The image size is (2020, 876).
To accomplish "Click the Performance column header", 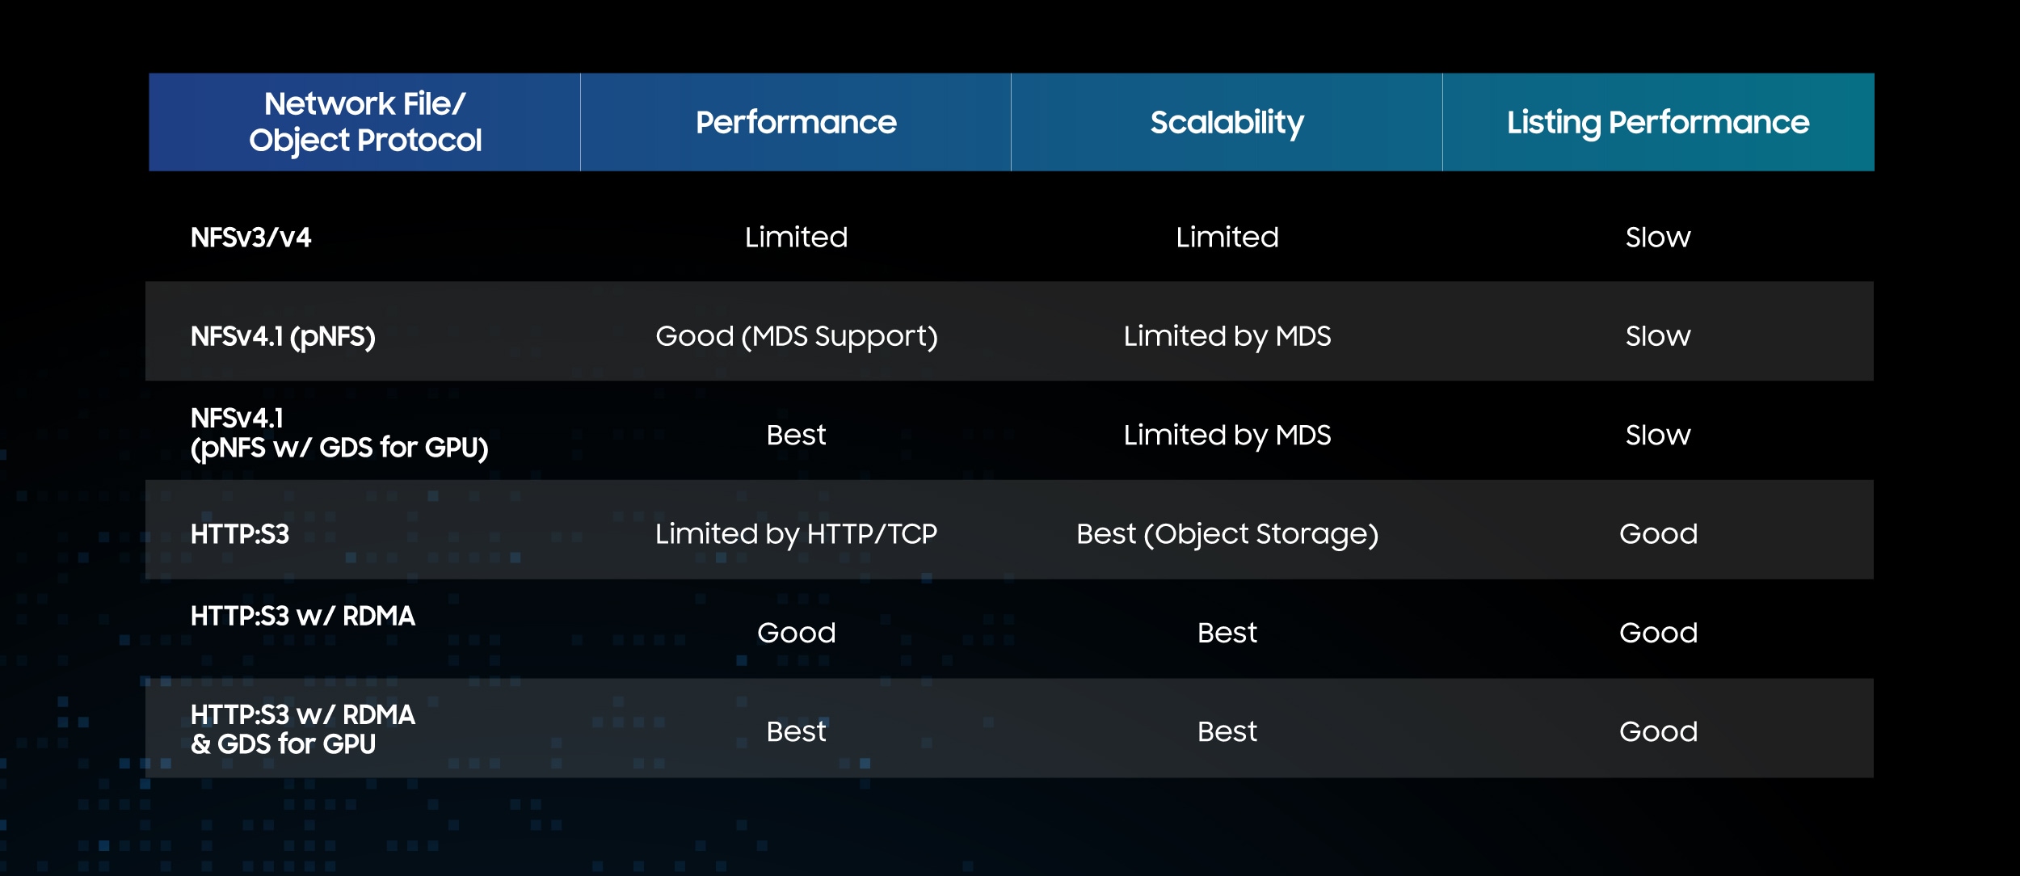I will 796,122.
